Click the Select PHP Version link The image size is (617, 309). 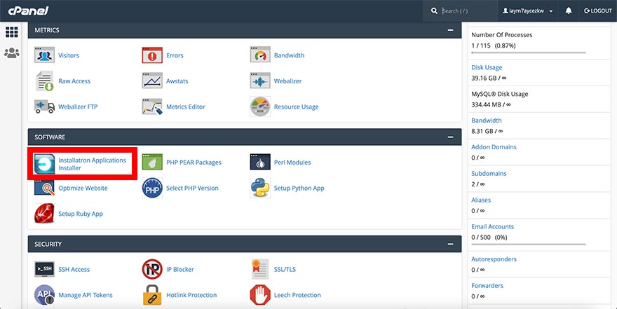click(192, 188)
